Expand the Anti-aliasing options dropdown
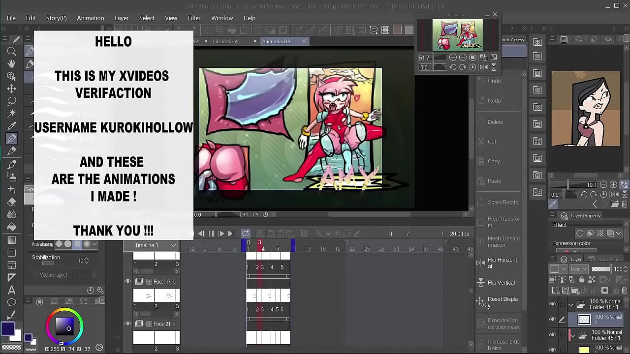 pos(94,243)
